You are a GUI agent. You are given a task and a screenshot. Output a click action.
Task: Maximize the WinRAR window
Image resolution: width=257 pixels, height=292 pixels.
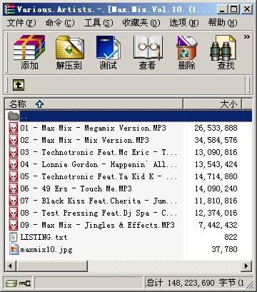(x=234, y=9)
